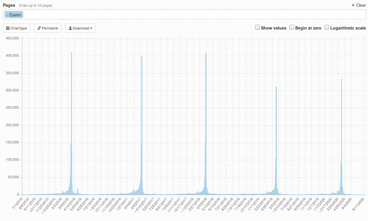This screenshot has width=368, height=221.
Task: Open the Download dropdown menu
Action: (x=80, y=28)
